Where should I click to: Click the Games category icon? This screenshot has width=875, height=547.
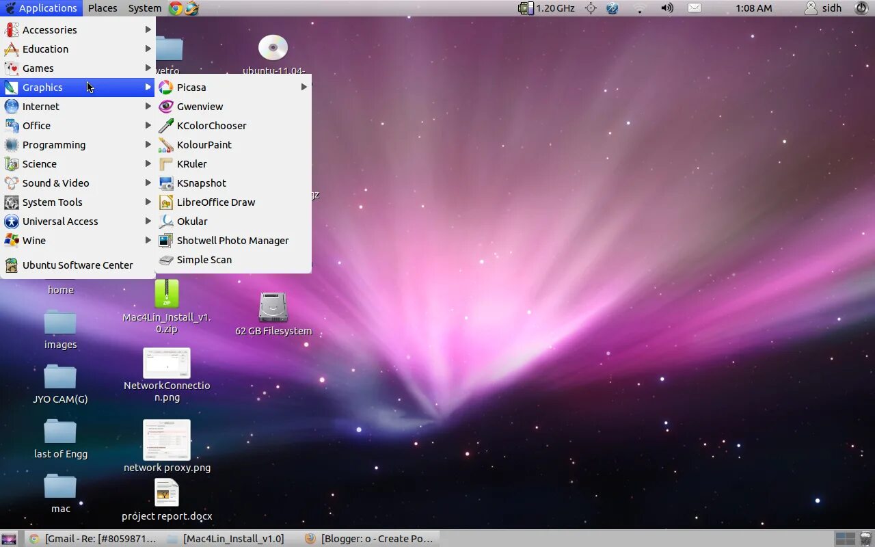click(x=12, y=68)
